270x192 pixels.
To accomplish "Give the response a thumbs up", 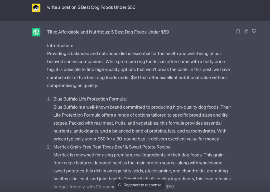I will click(x=246, y=31).
